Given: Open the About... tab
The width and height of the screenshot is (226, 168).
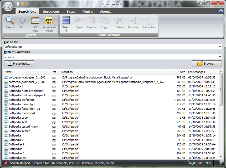Looking at the screenshot, I should point(106,12).
